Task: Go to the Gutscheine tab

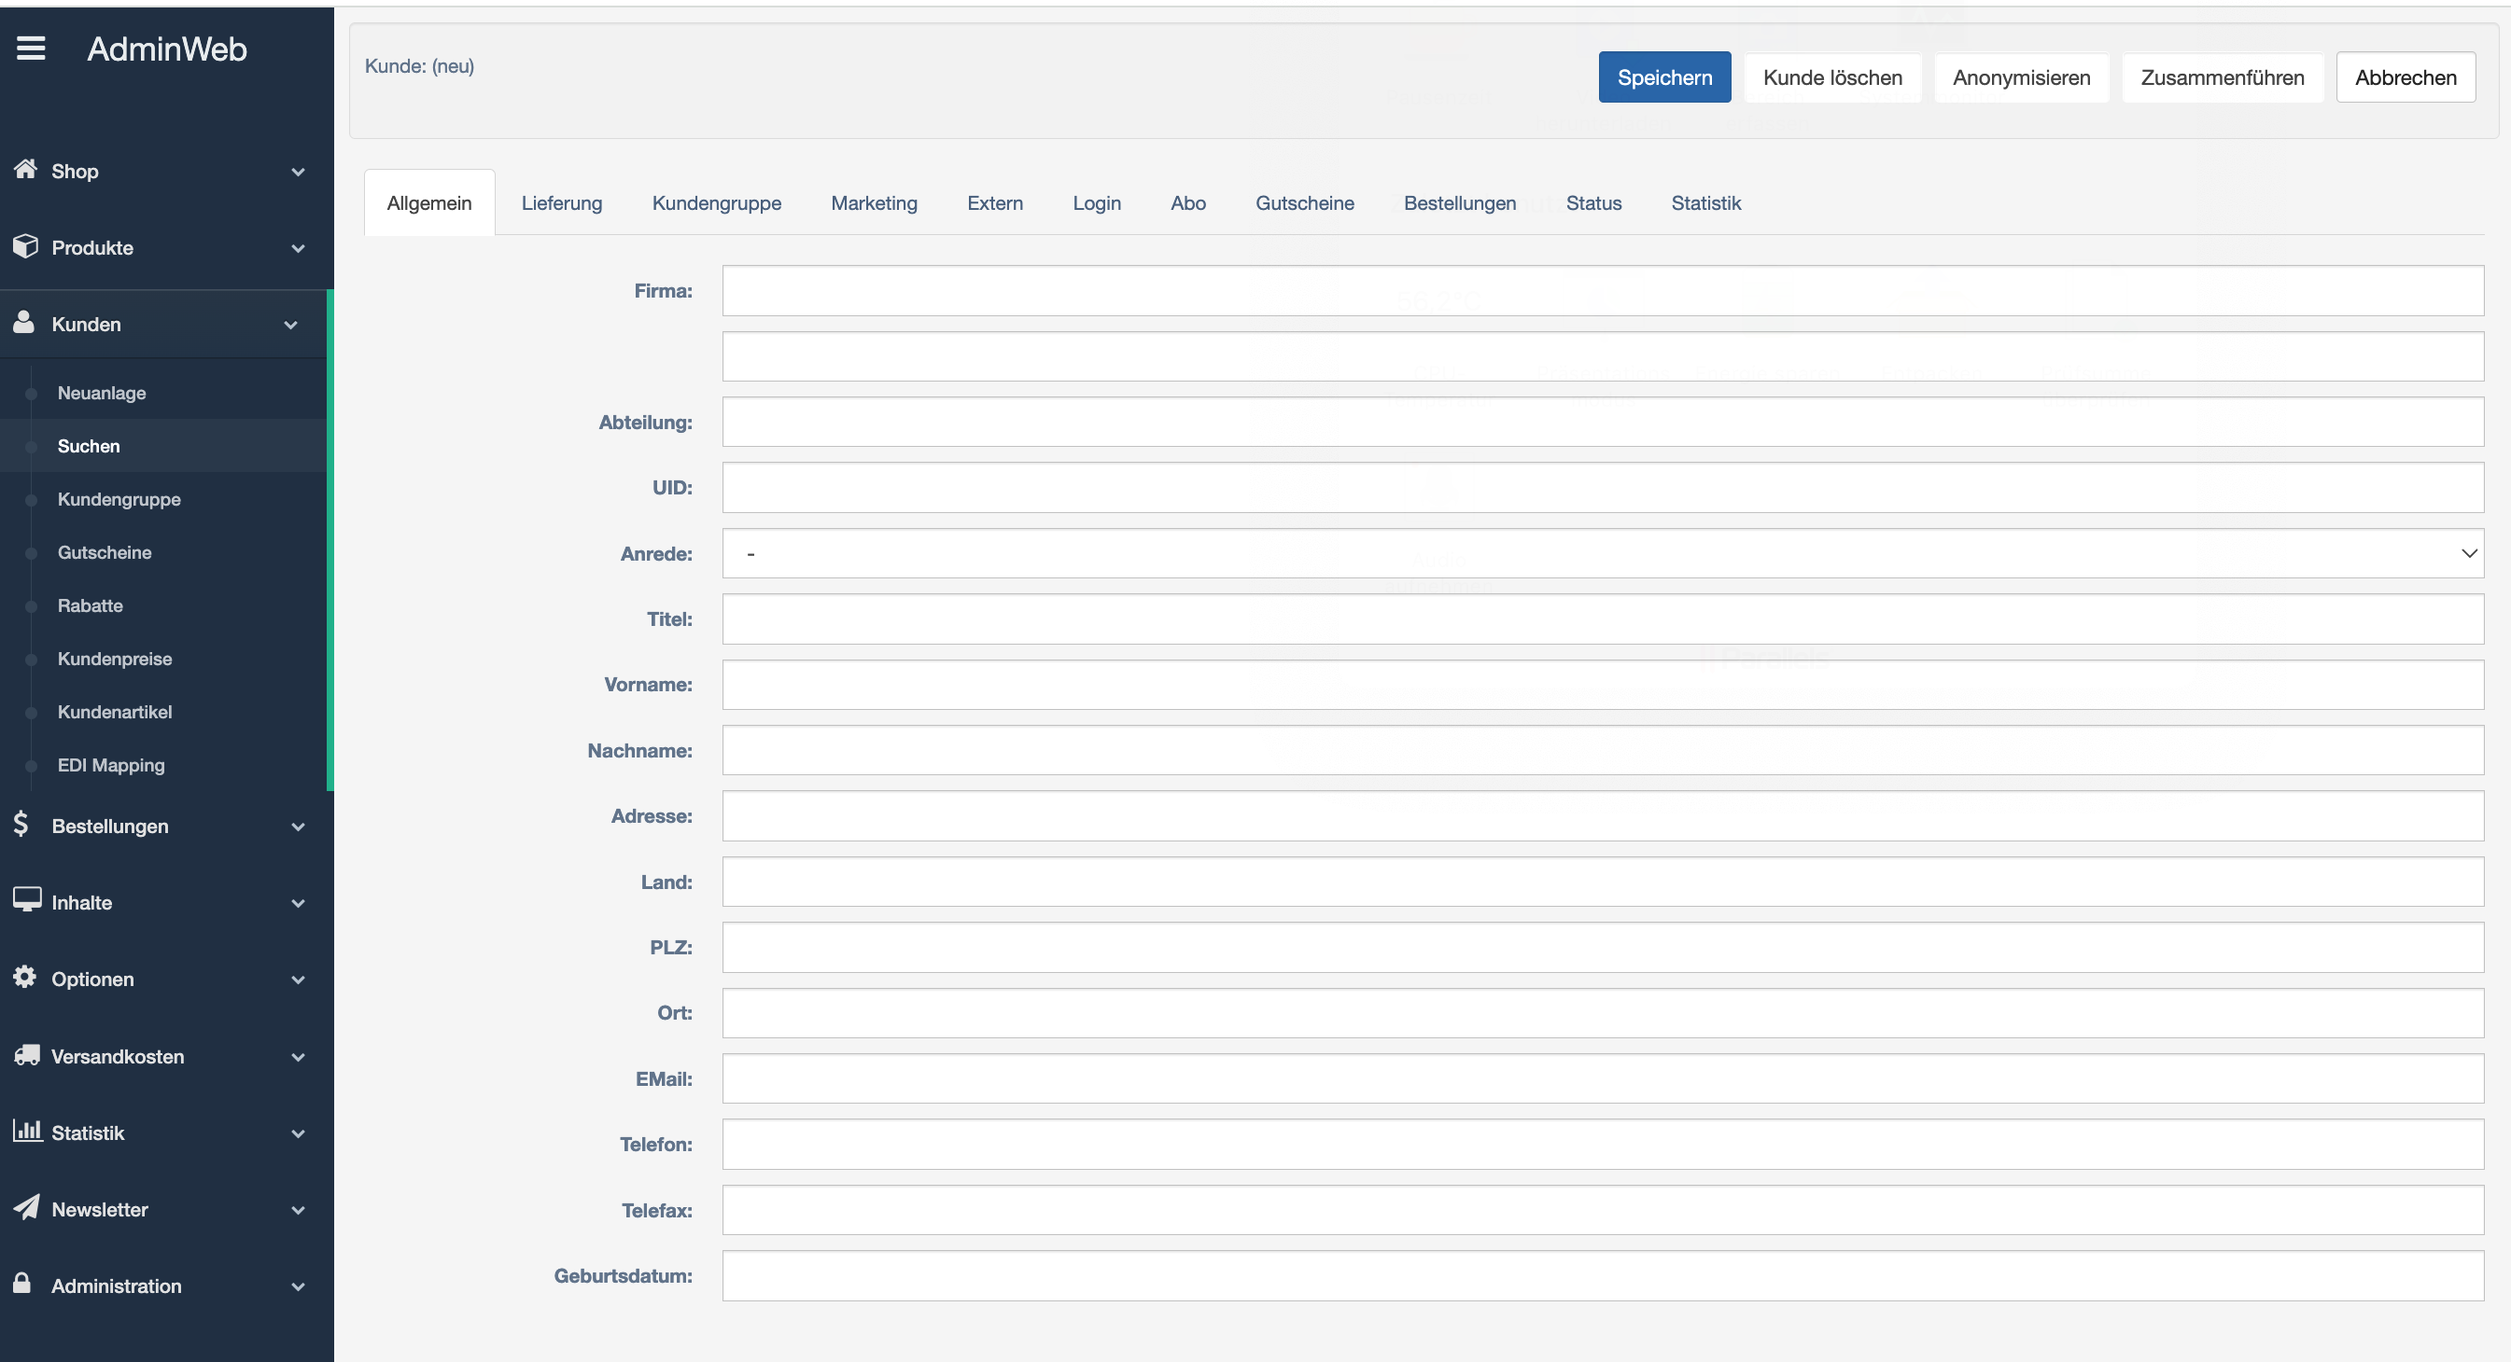Action: tap(1304, 202)
